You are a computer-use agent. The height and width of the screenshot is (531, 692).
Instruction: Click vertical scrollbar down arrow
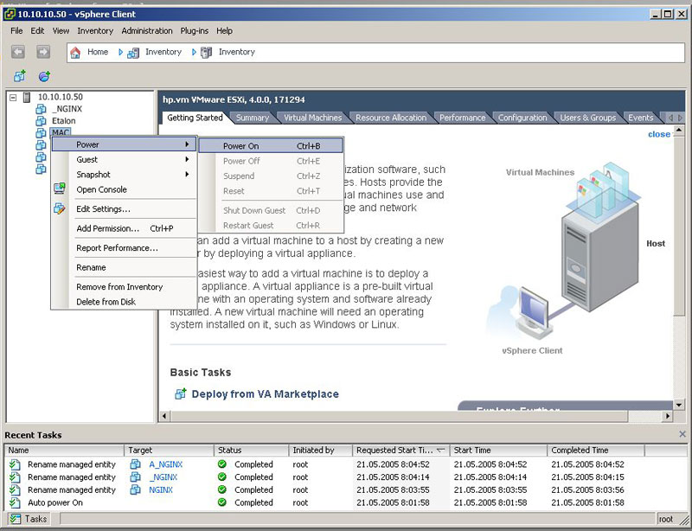point(679,405)
